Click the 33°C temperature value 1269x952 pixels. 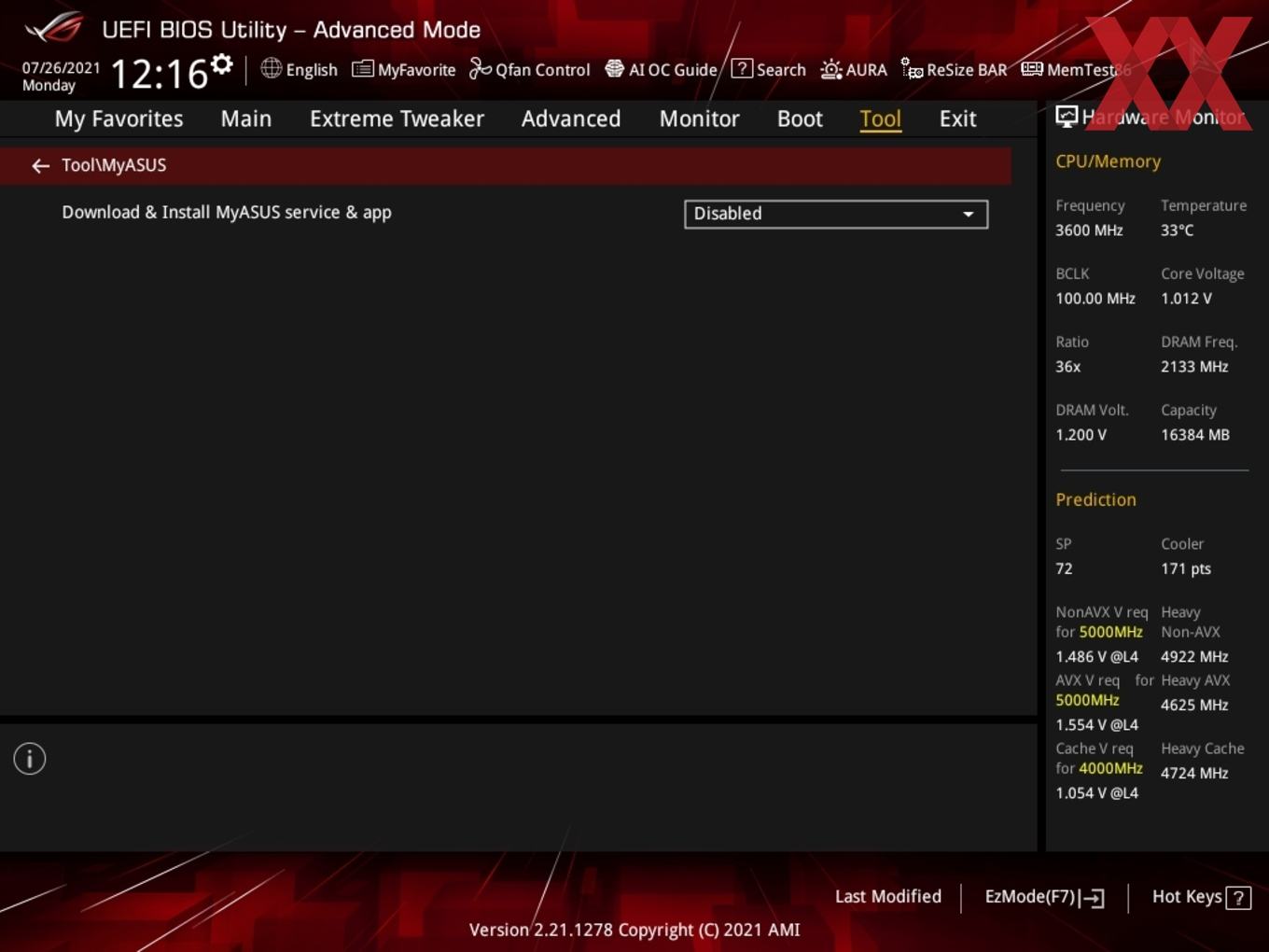pyautogui.click(x=1177, y=231)
